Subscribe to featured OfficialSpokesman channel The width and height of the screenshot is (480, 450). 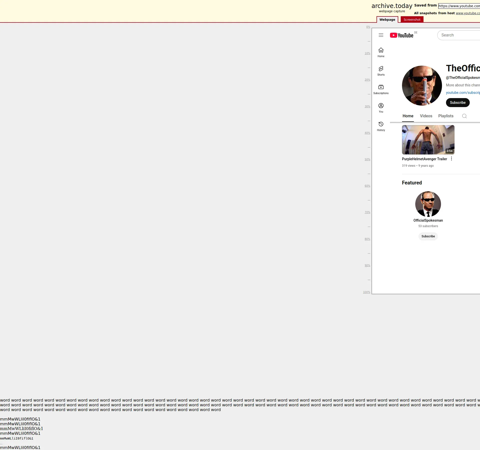(x=428, y=236)
